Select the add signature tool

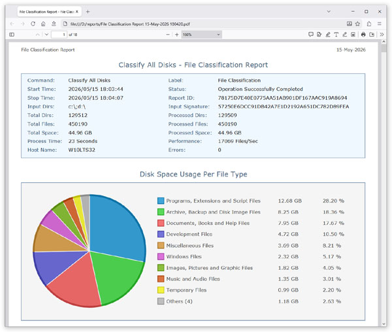pos(319,35)
